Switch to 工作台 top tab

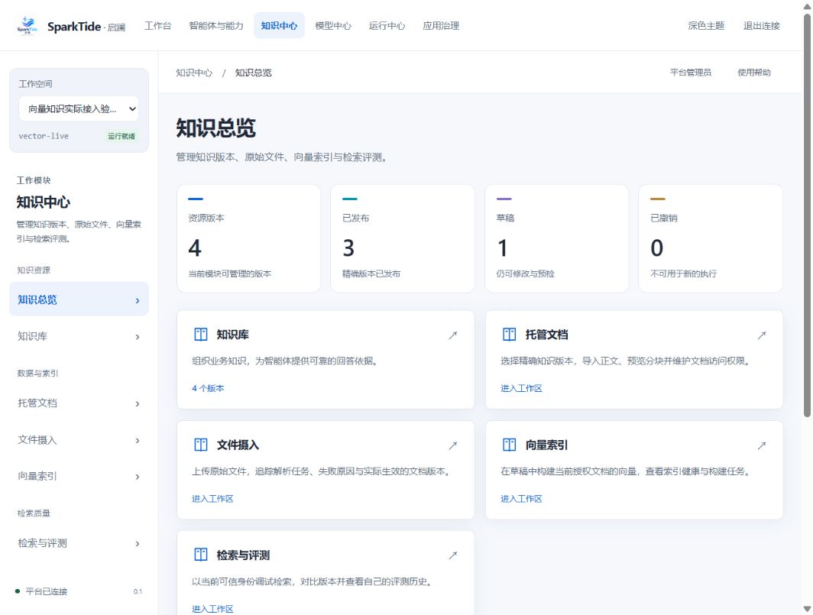157,25
